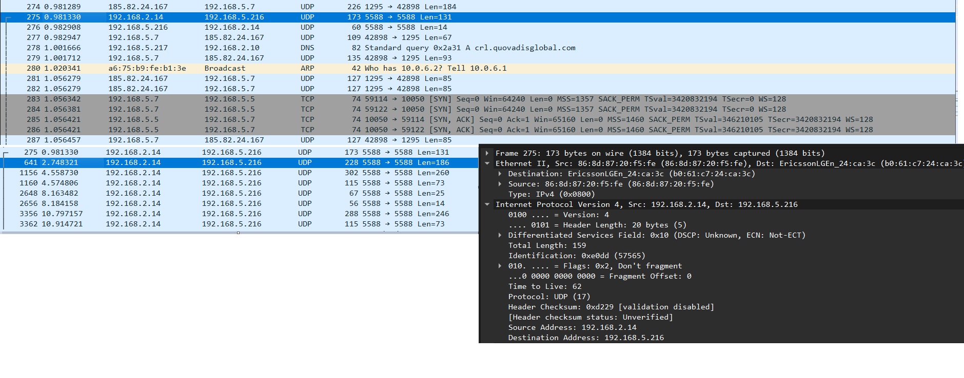The image size is (964, 378).
Task: Expand the Differentiated Services Field
Action: click(500, 235)
